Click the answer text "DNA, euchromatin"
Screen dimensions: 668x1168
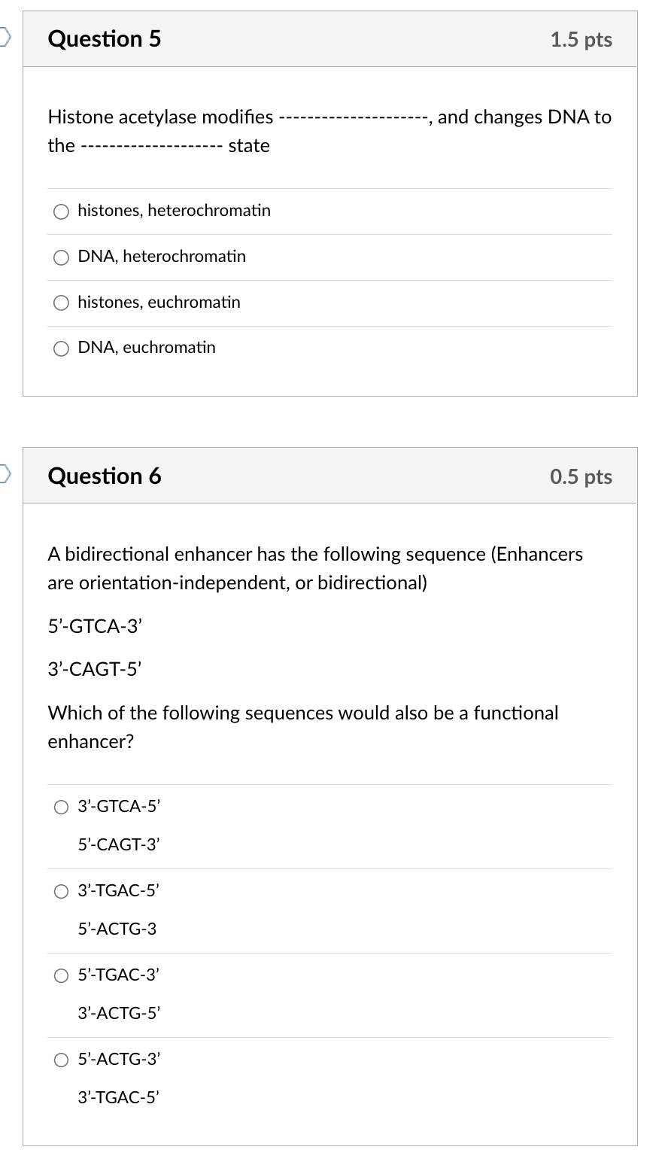pos(146,348)
